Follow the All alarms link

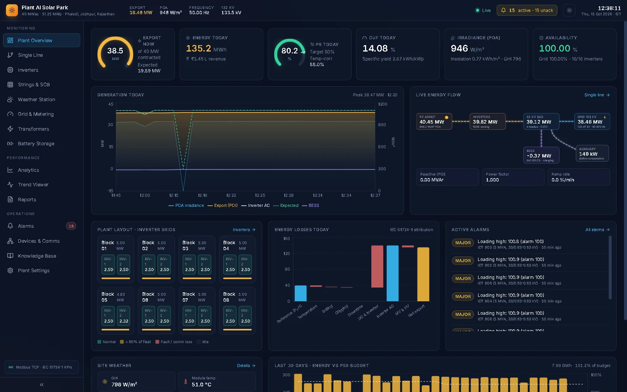(598, 230)
